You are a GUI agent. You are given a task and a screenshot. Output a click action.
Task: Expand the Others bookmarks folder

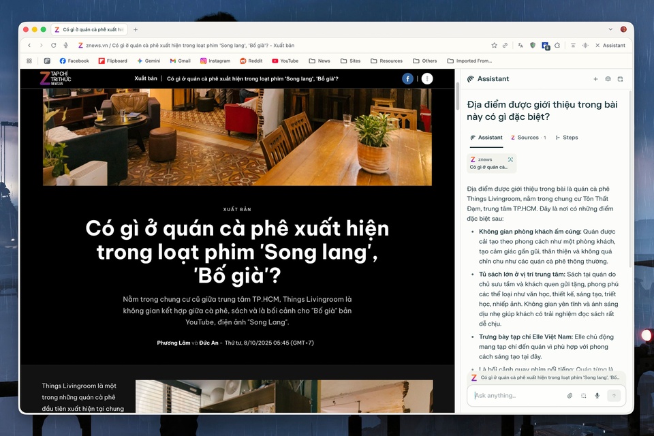[425, 61]
